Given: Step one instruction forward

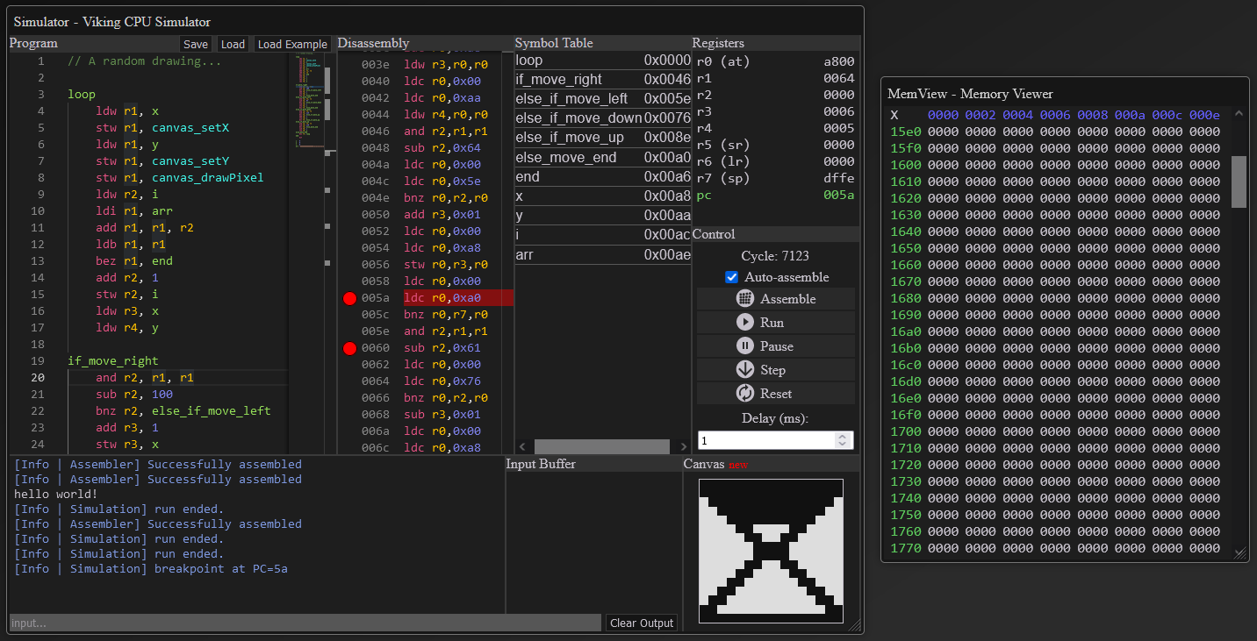Looking at the screenshot, I should click(x=776, y=370).
